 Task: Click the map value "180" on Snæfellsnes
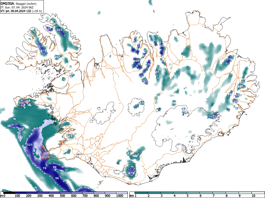[21, 103]
